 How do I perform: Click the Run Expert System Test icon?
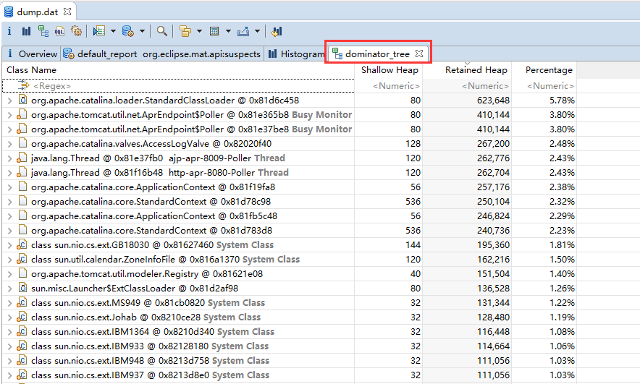99,31
